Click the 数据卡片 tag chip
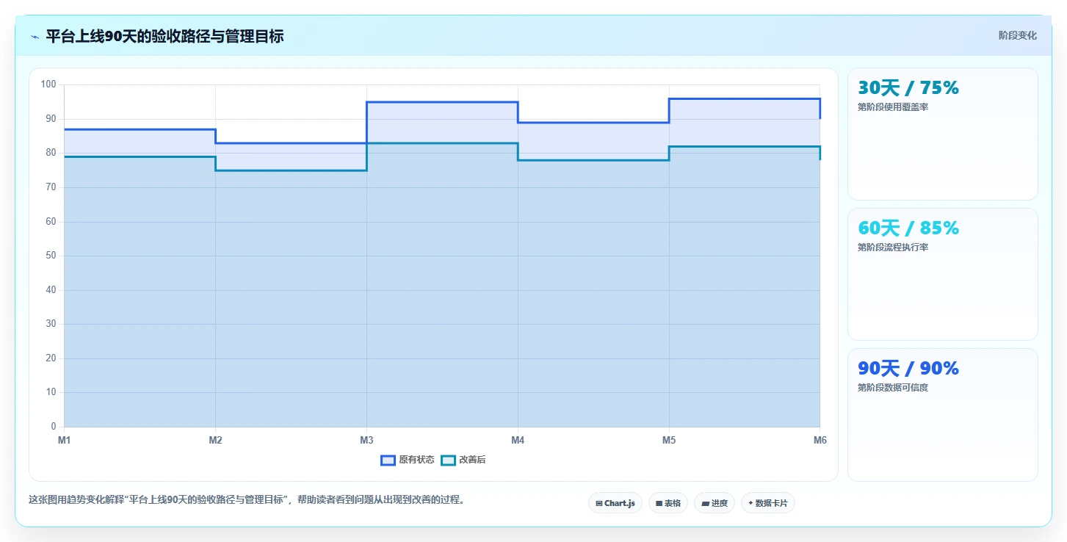The width and height of the screenshot is (1067, 542). click(767, 503)
